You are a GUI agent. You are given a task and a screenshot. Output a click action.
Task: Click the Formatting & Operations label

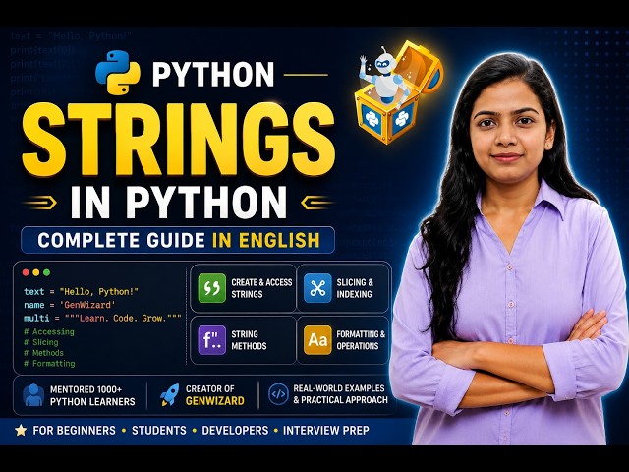tap(361, 340)
